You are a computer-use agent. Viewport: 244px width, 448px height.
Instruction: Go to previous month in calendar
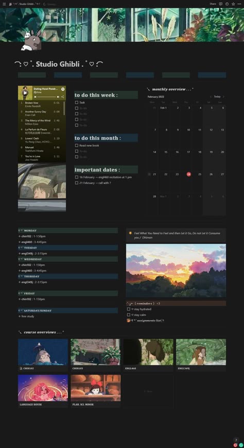tap(211, 97)
